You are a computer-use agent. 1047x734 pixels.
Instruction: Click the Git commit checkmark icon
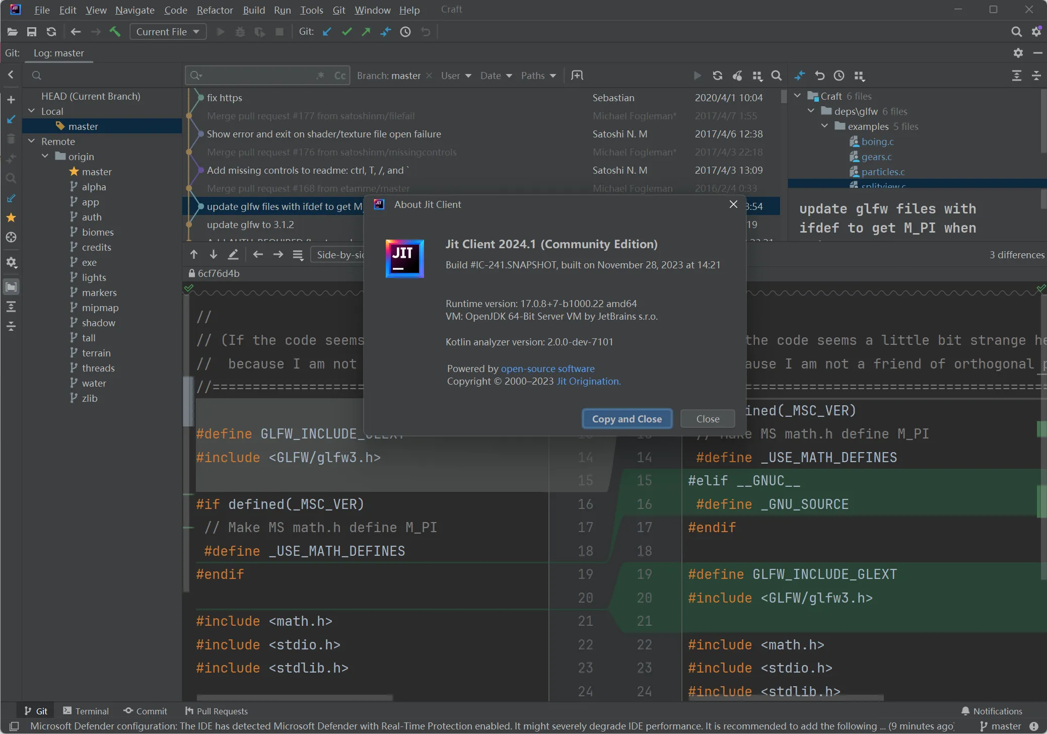click(x=346, y=32)
